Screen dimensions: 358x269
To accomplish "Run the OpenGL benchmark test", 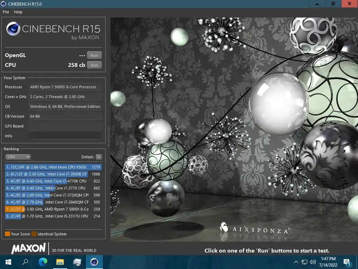I will [94, 55].
